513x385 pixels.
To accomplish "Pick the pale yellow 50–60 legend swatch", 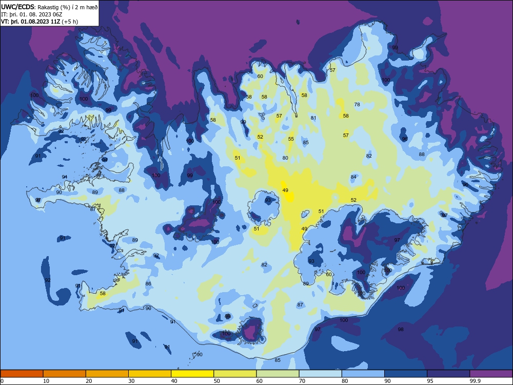I will point(235,374).
